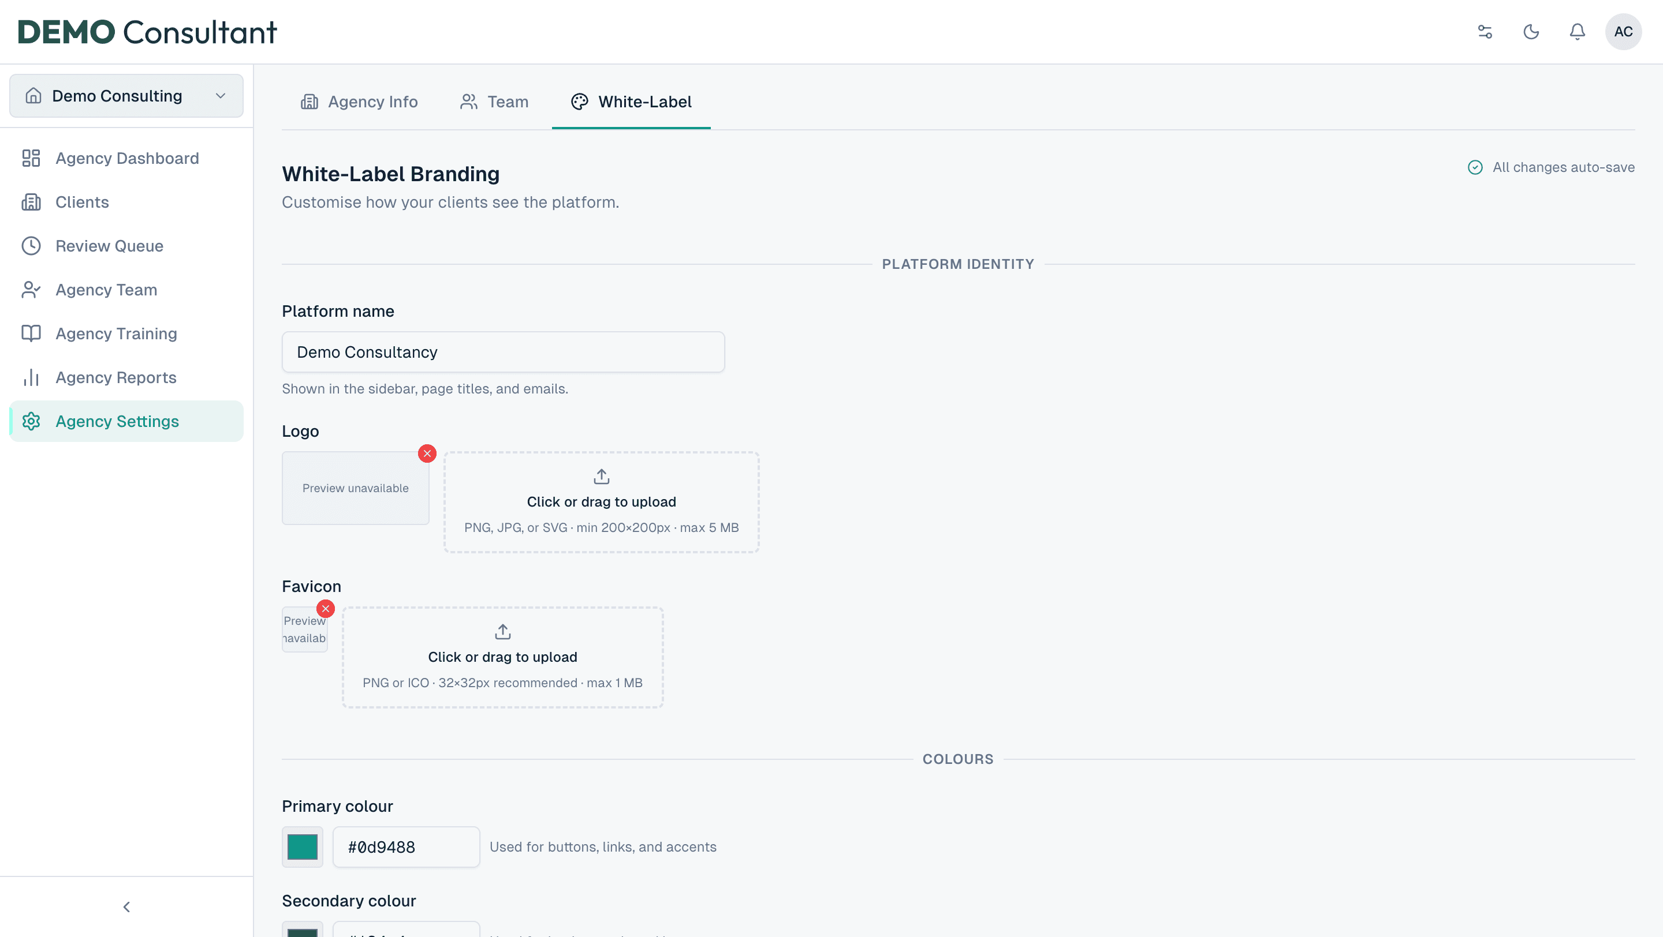Edit the primary colour hex field #0d9488
Viewport: 1663px width, 937px height.
(406, 848)
